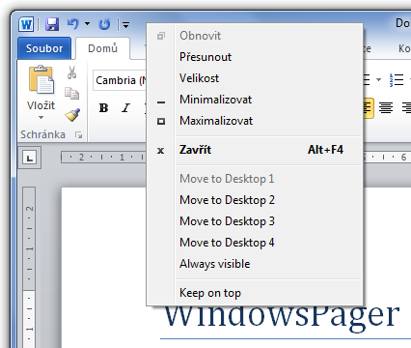411x348 pixels.
Task: Click the tab stop selector on ruler
Action: [x=30, y=158]
